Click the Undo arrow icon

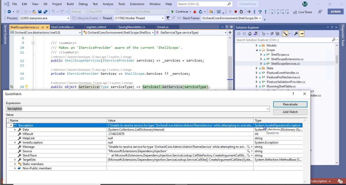tap(53, 12)
